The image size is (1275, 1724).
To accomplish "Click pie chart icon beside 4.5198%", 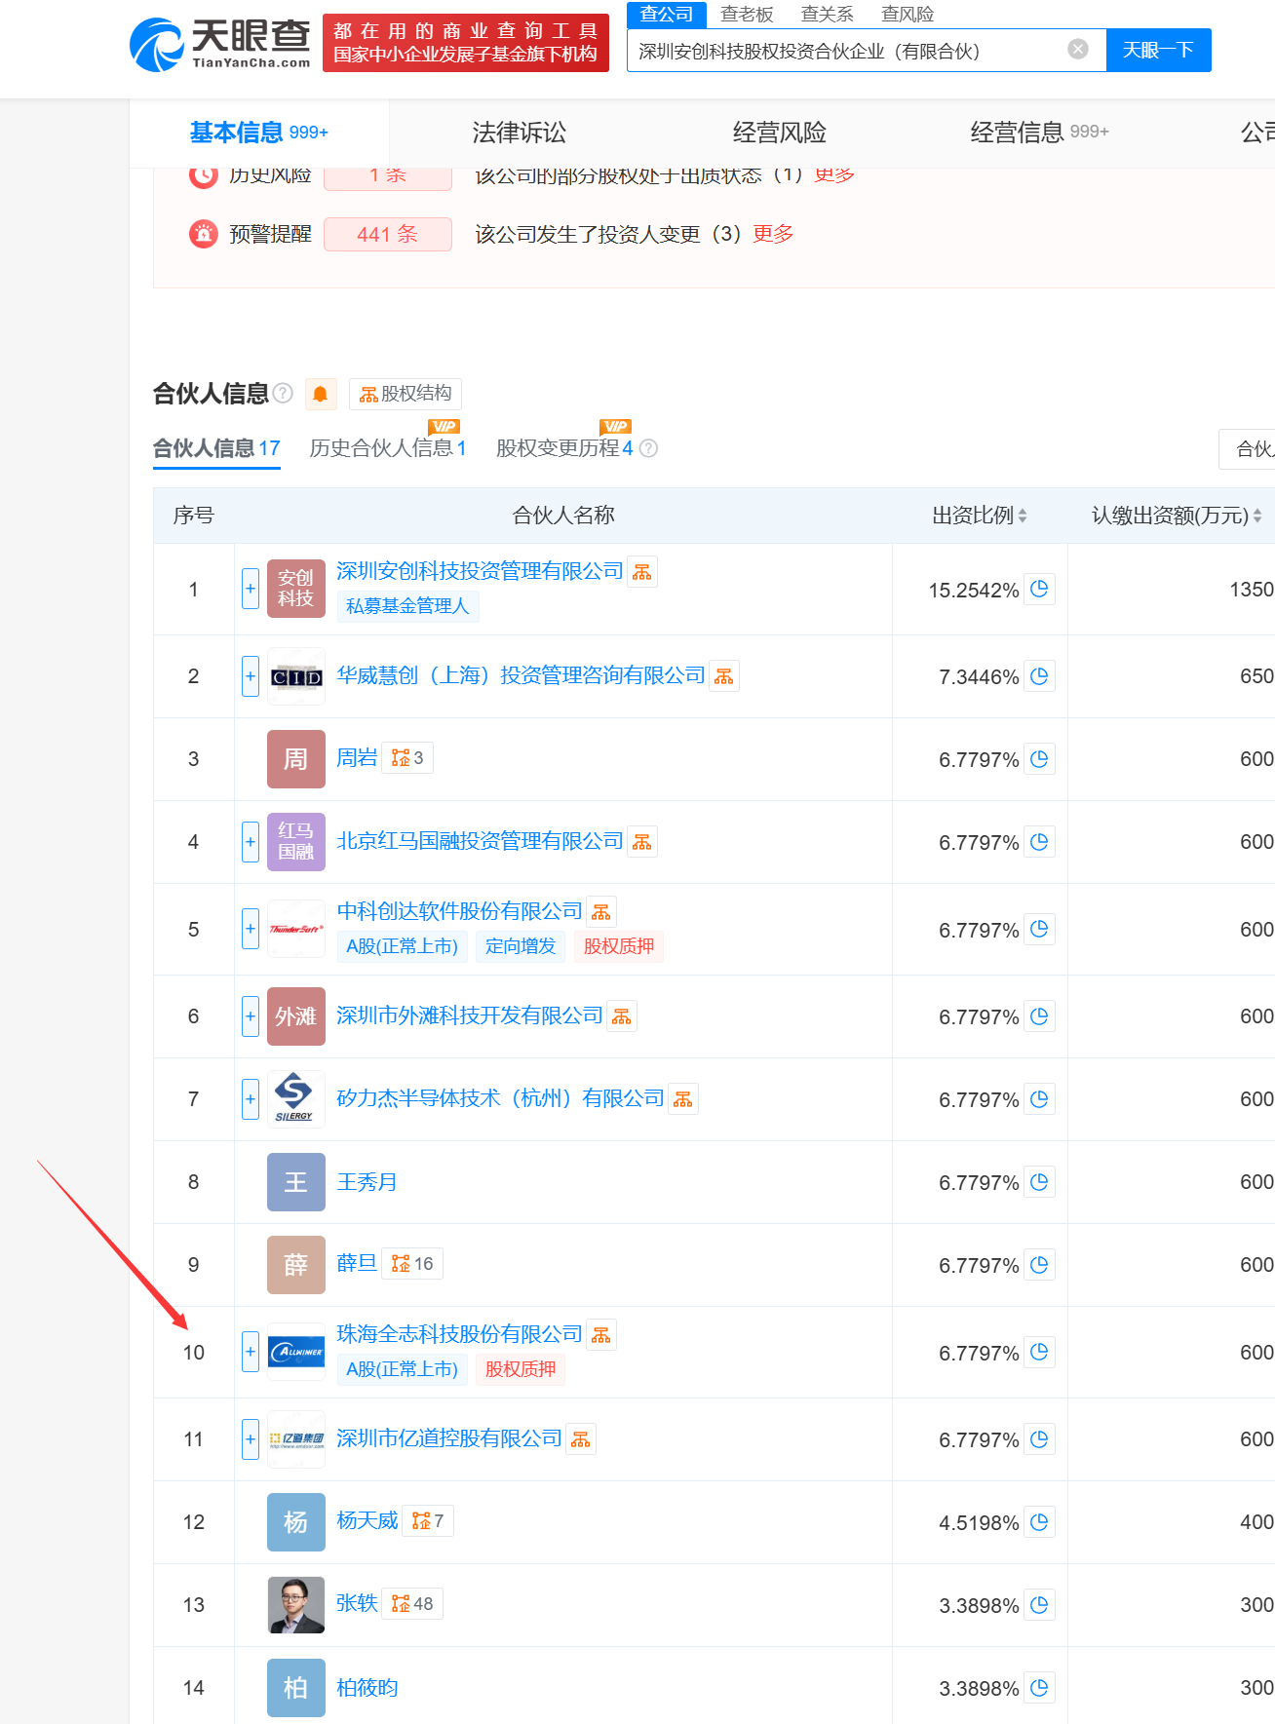I will (1039, 1522).
